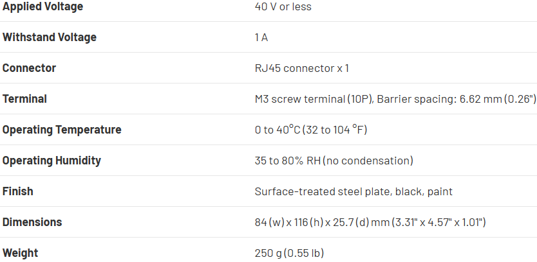Click the Weight row label
This screenshot has height=262, width=537.
[x=20, y=253]
